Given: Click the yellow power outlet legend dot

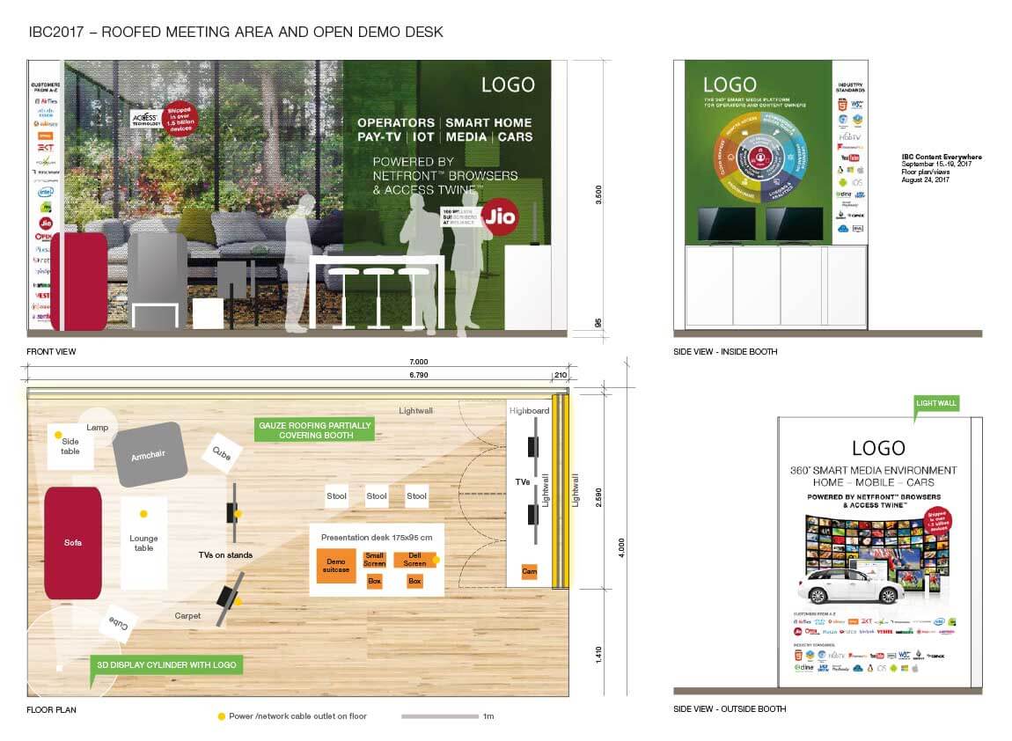Looking at the screenshot, I should pyautogui.click(x=221, y=716).
